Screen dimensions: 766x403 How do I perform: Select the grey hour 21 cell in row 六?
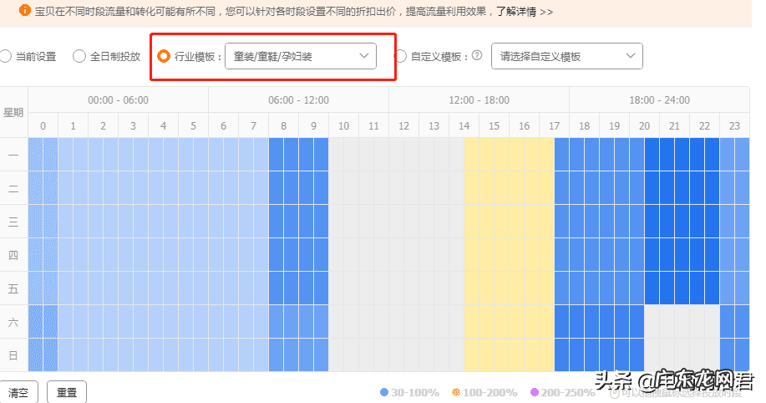(675, 321)
